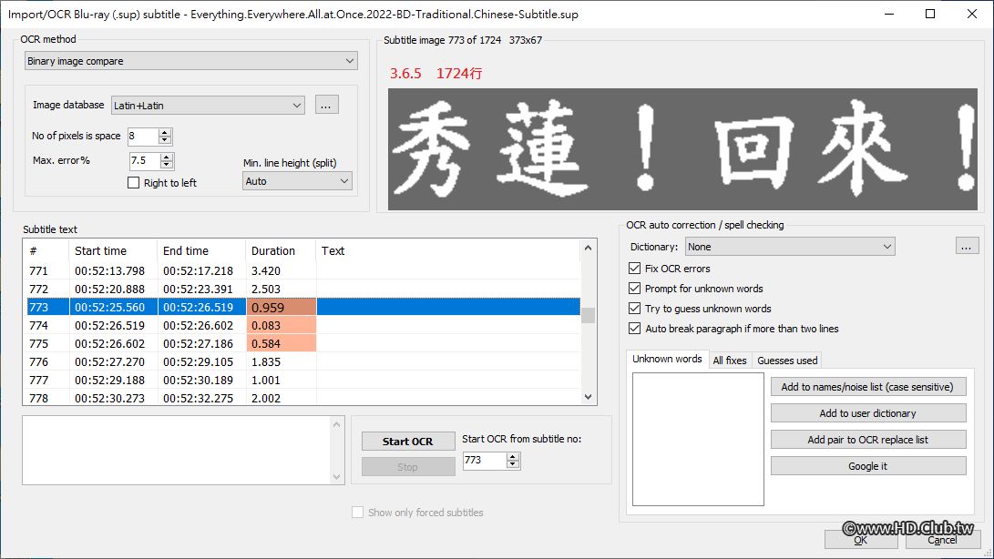994x559 pixels.
Task: Select subtitle row 771
Action: (x=303, y=270)
